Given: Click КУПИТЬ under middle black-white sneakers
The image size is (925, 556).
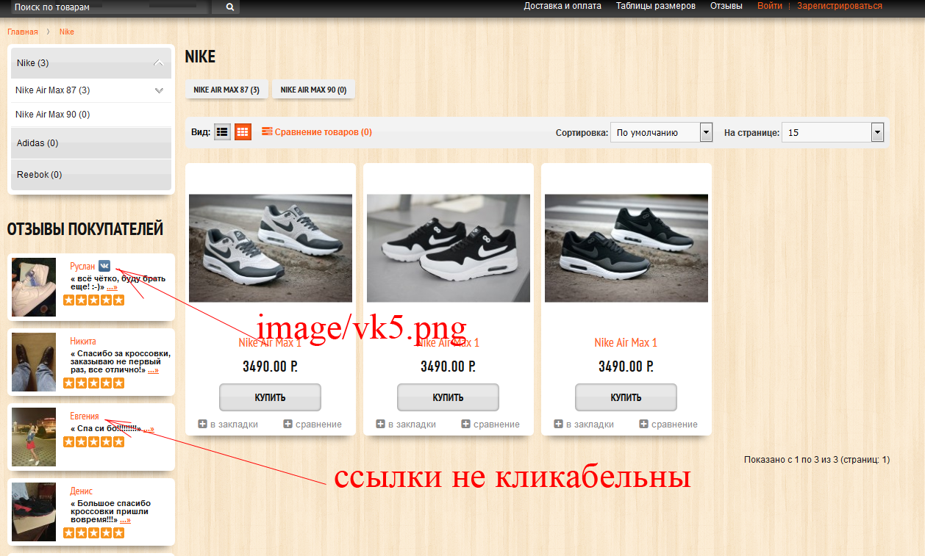Looking at the screenshot, I should click(449, 397).
